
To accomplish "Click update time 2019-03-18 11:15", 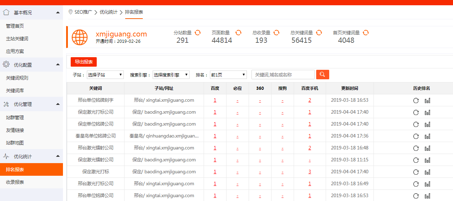I will tap(350, 160).
